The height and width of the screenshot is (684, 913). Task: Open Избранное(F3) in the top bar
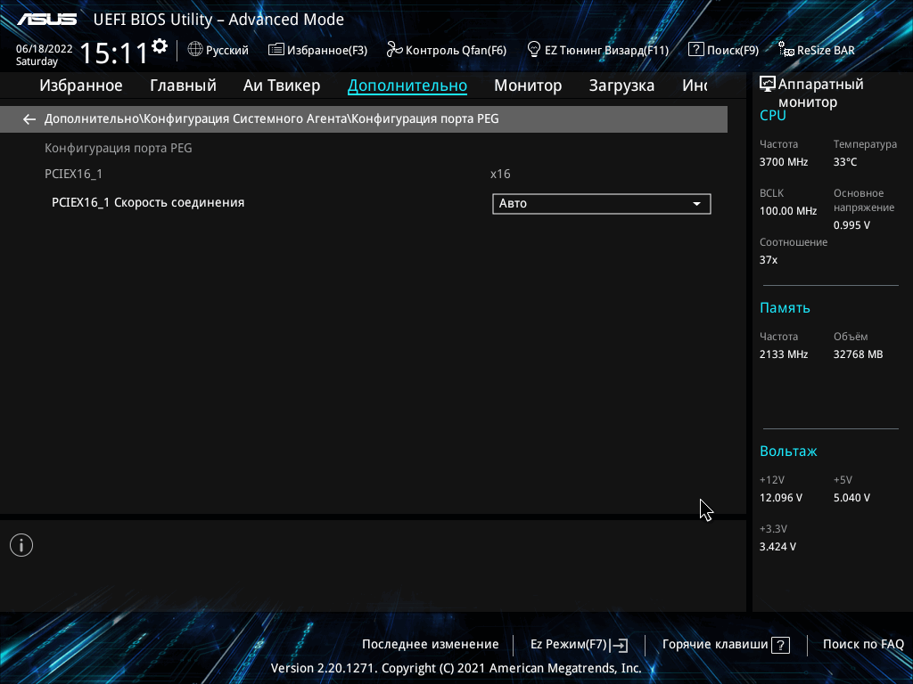coord(327,50)
